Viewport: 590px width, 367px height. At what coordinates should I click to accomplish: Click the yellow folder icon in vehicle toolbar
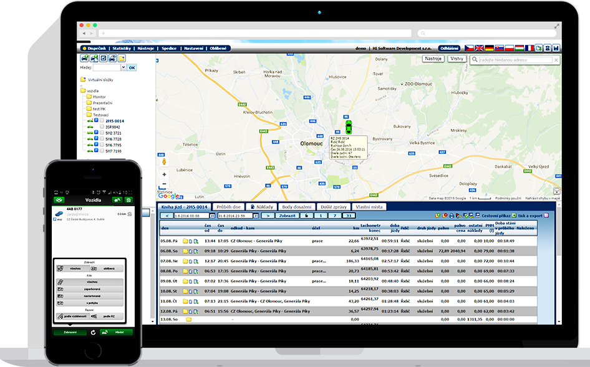pos(122,58)
